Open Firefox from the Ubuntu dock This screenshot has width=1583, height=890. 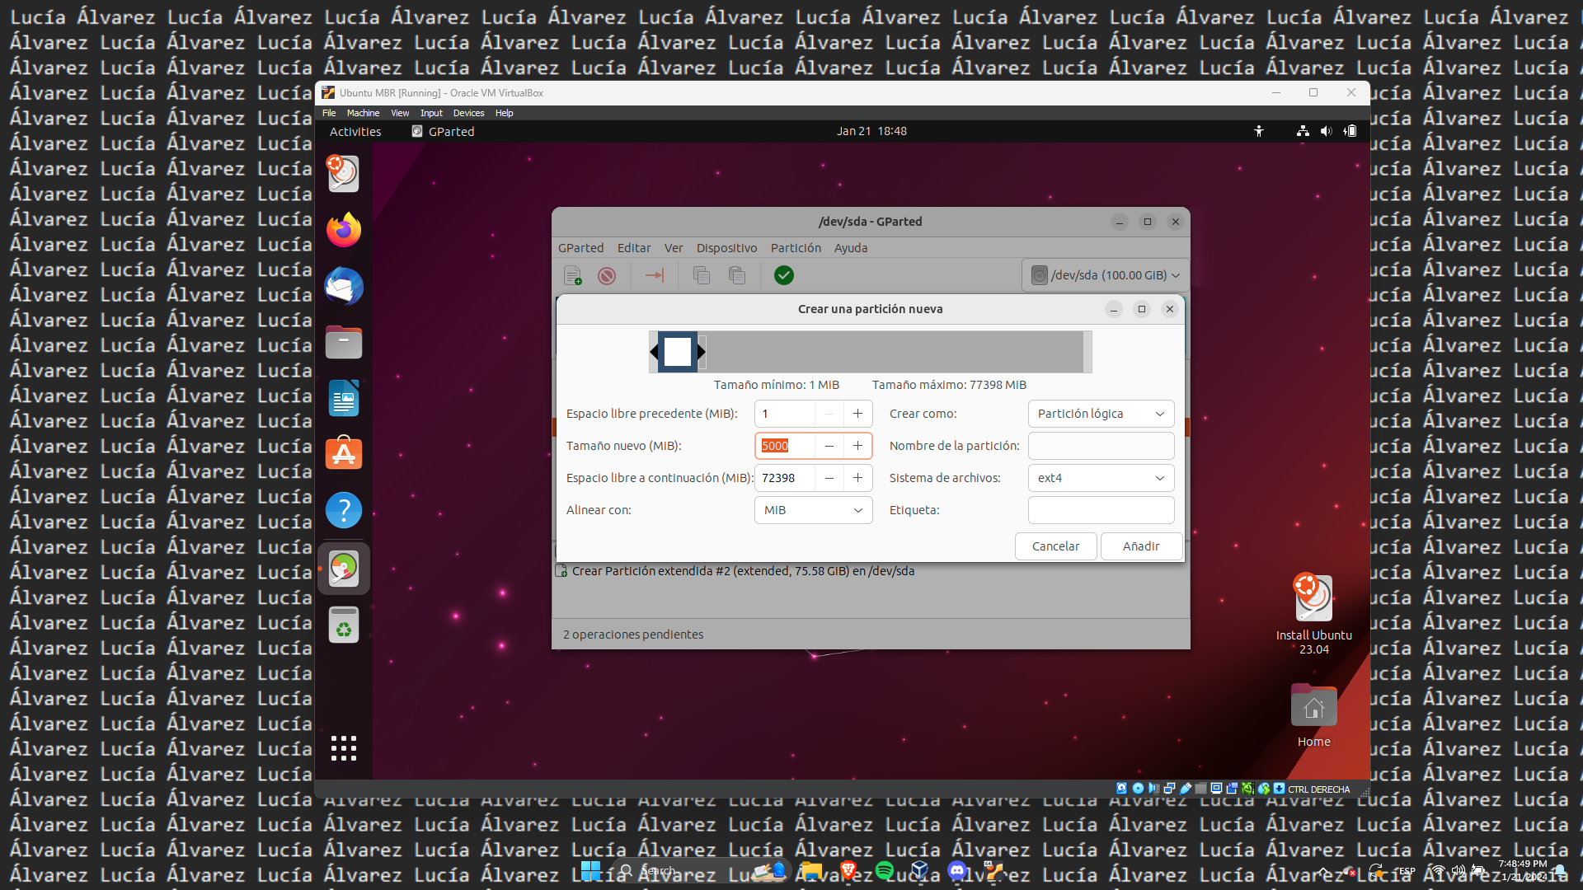(x=344, y=230)
